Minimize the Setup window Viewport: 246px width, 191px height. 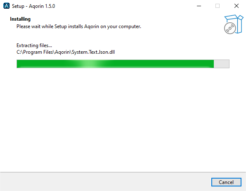[199, 6]
